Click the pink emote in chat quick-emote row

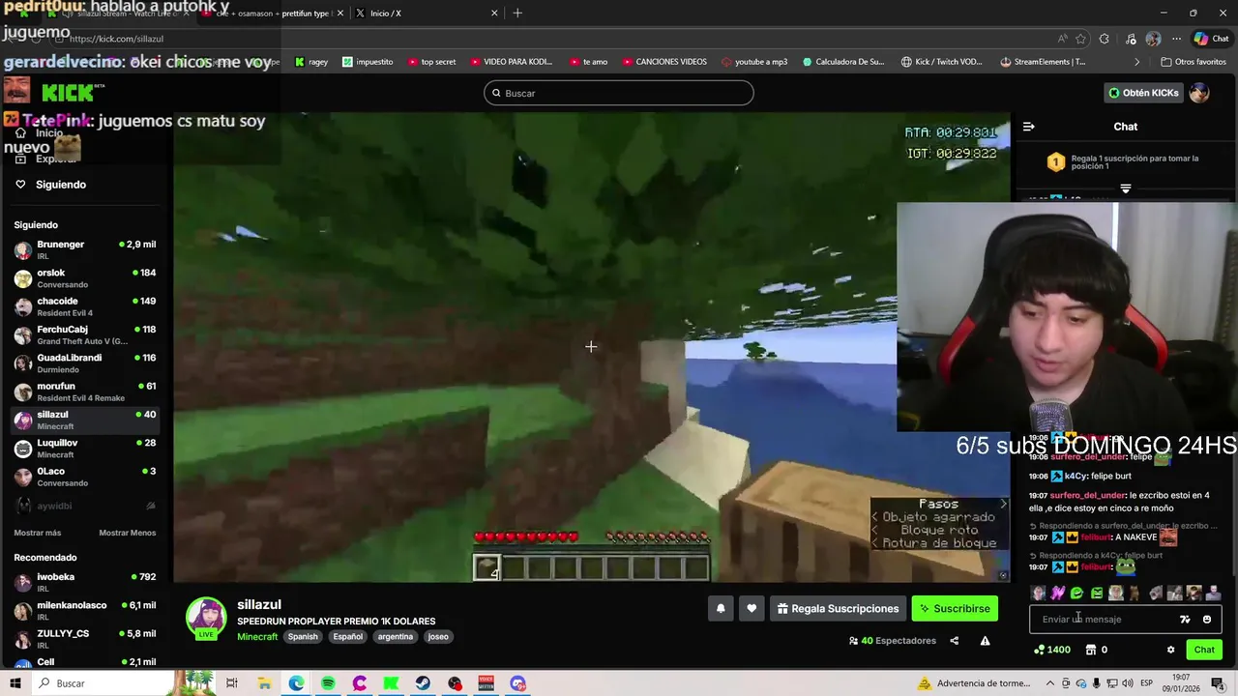pyautogui.click(x=1057, y=594)
